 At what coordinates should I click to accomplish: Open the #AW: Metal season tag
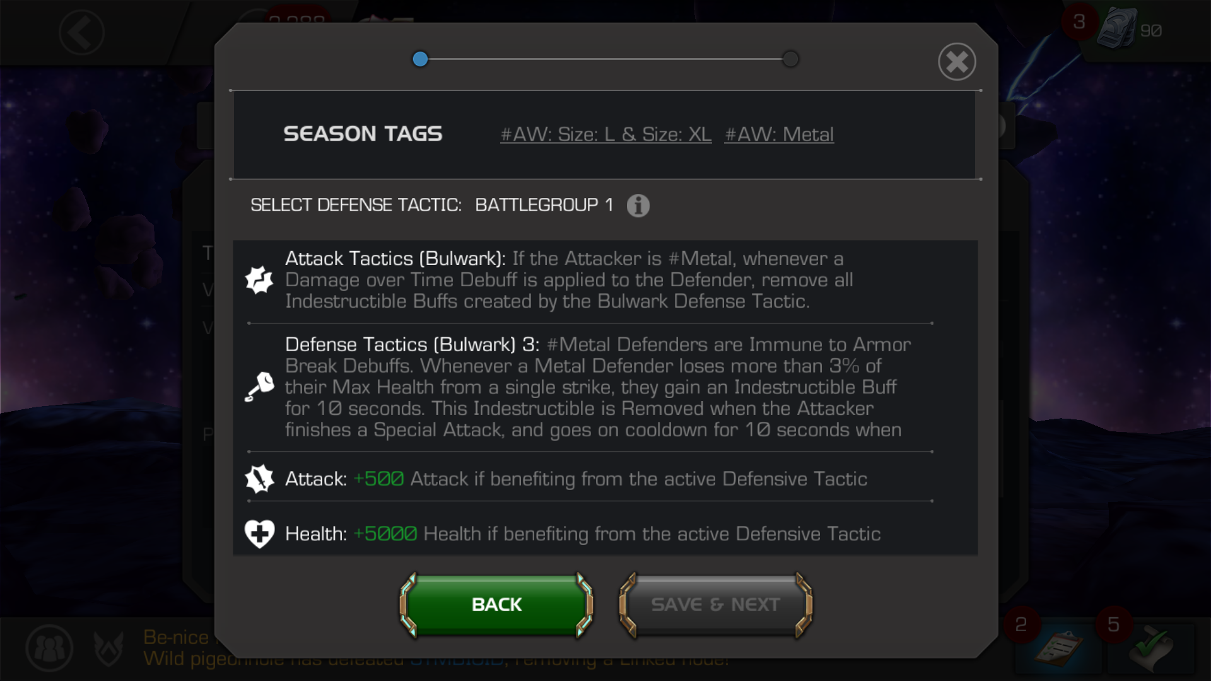pos(779,134)
